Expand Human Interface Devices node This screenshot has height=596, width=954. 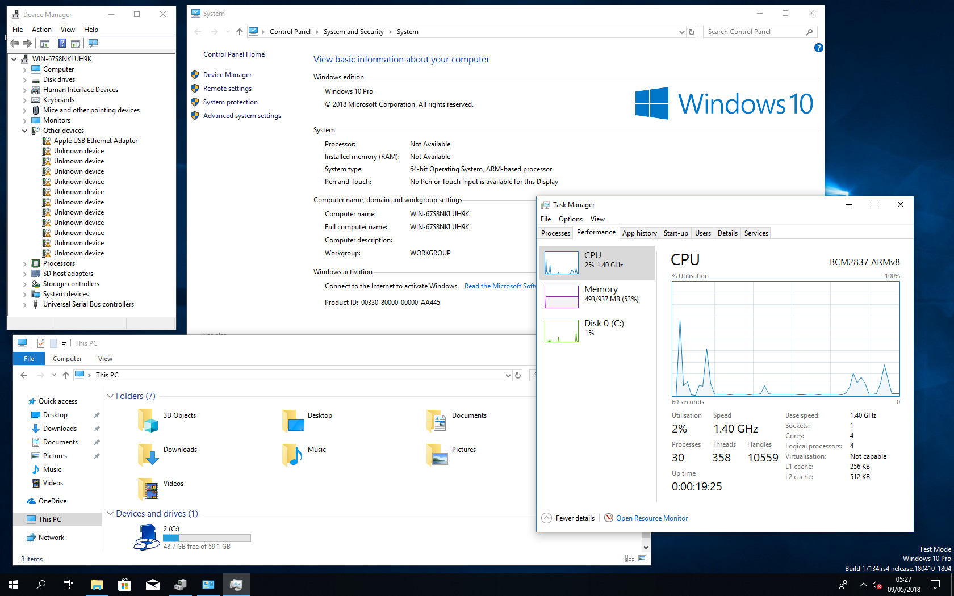[x=25, y=90]
